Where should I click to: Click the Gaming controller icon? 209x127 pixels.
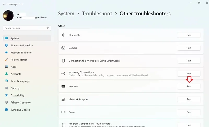(x=6, y=88)
